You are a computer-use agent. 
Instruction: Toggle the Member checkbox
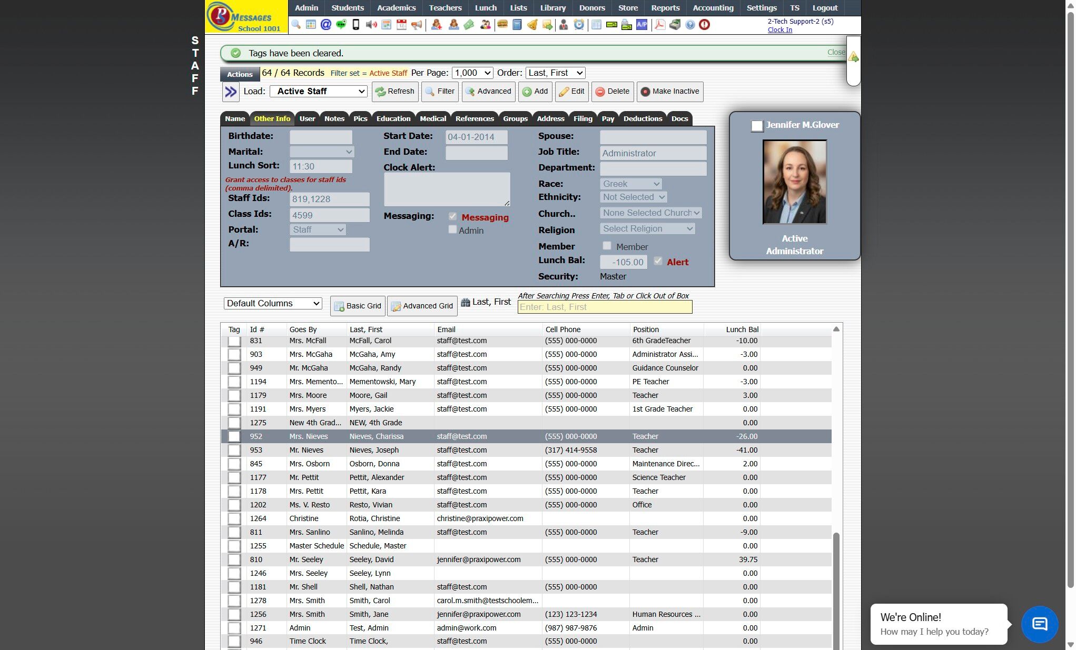point(607,246)
